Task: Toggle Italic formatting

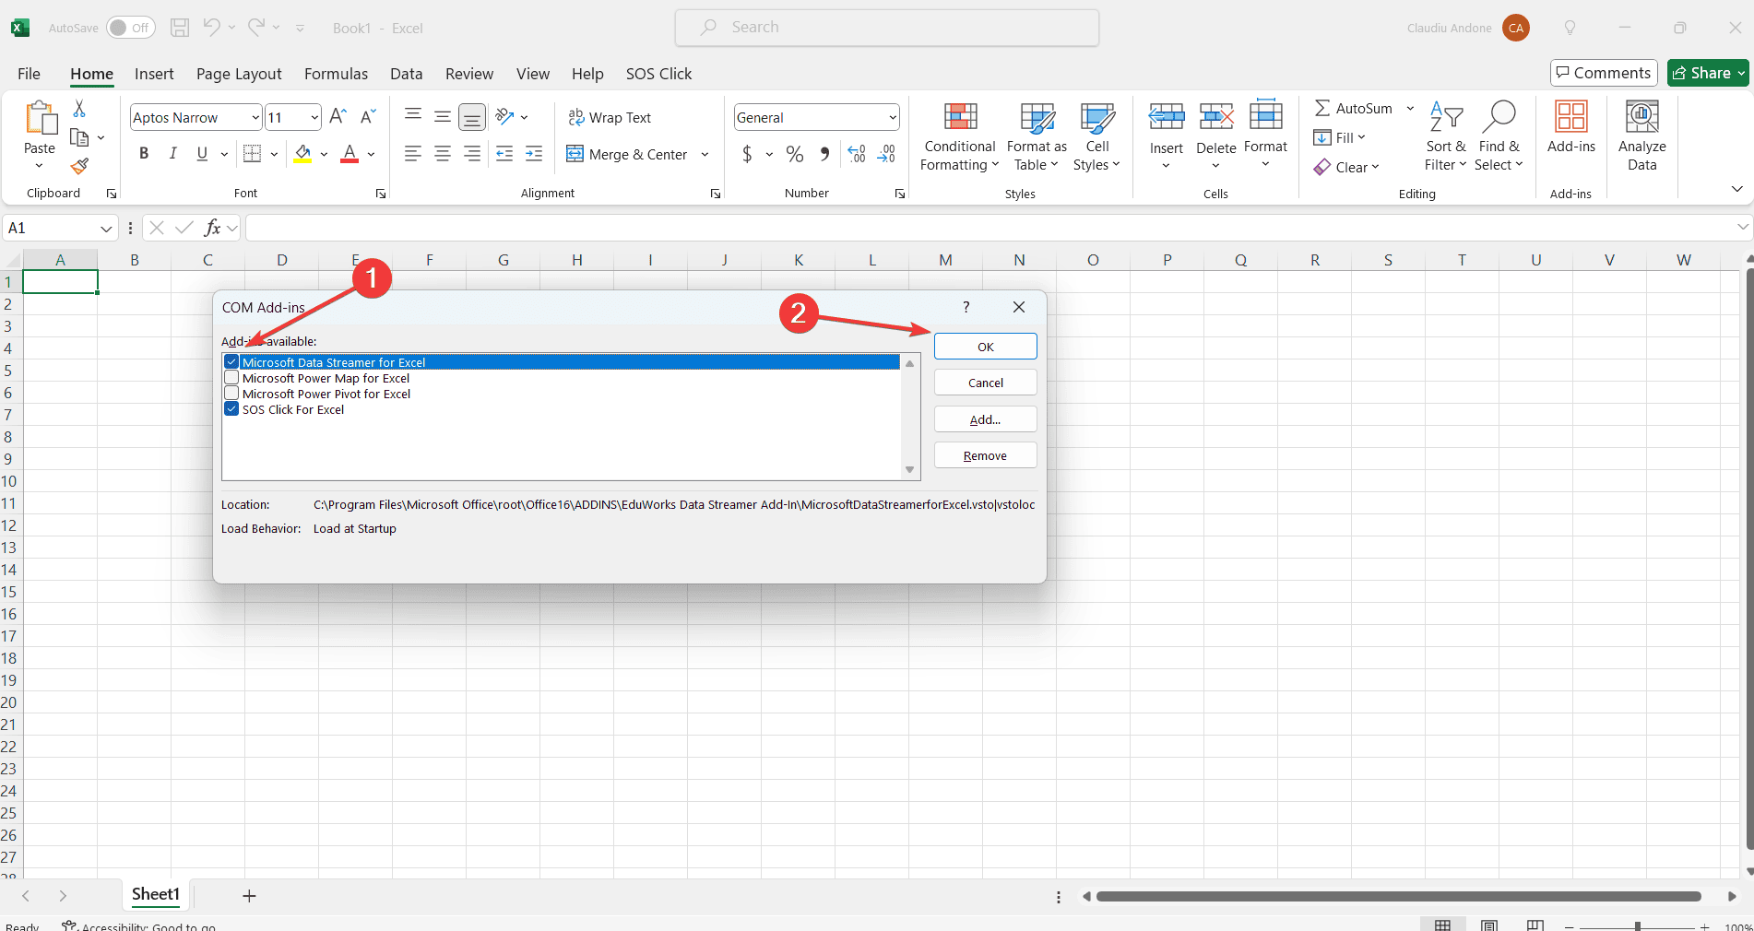Action: (172, 154)
